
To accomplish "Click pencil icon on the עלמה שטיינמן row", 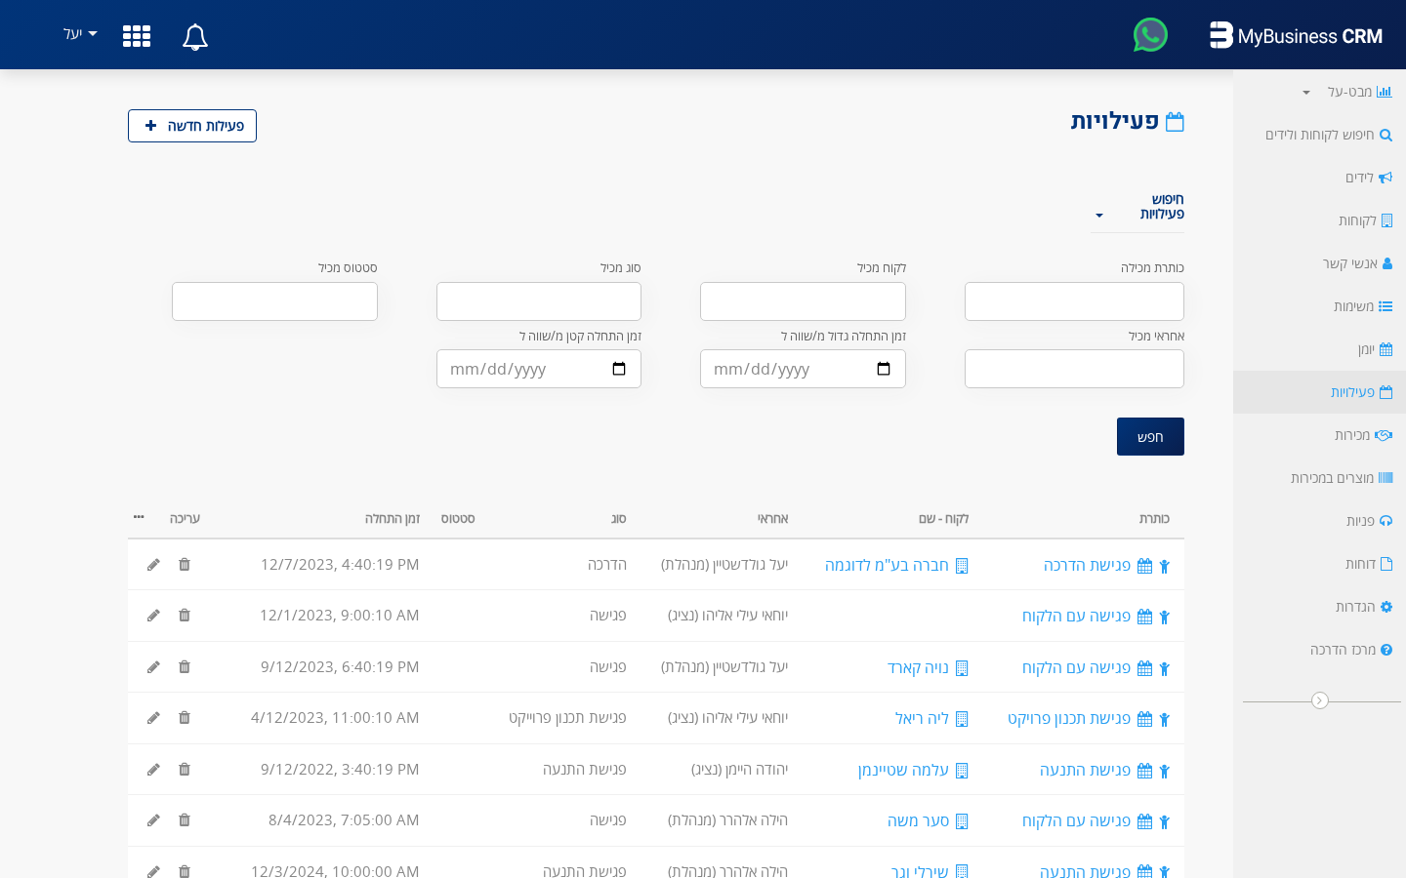I will coord(153,770).
